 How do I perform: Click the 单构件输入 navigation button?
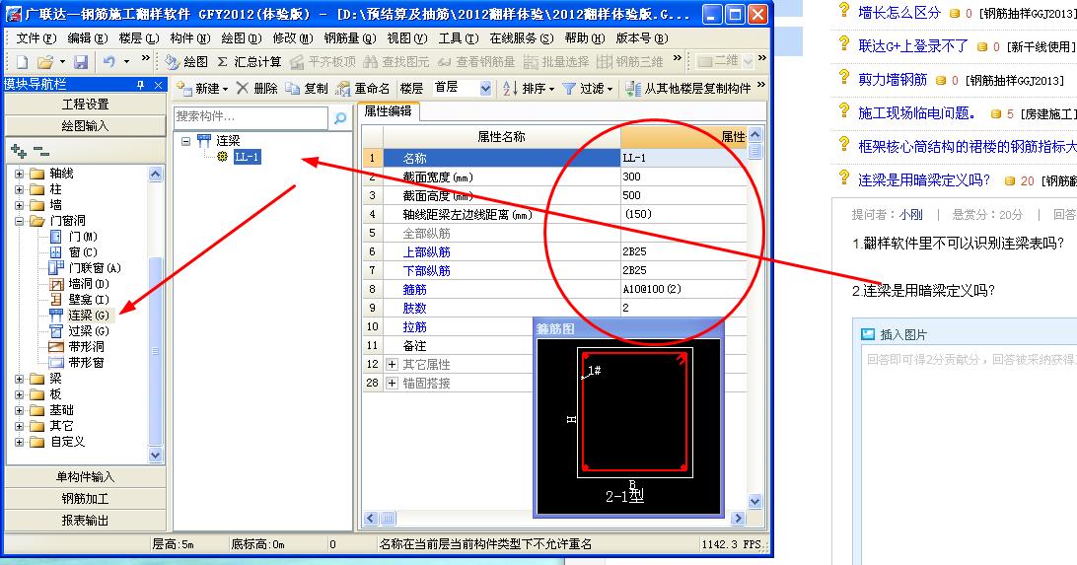pyautogui.click(x=85, y=477)
